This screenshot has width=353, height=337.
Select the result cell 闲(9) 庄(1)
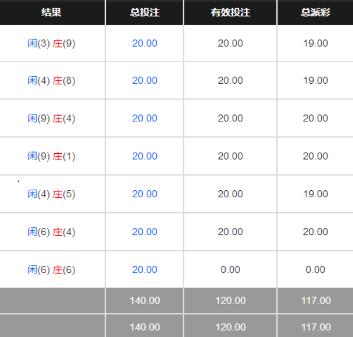pyautogui.click(x=51, y=156)
